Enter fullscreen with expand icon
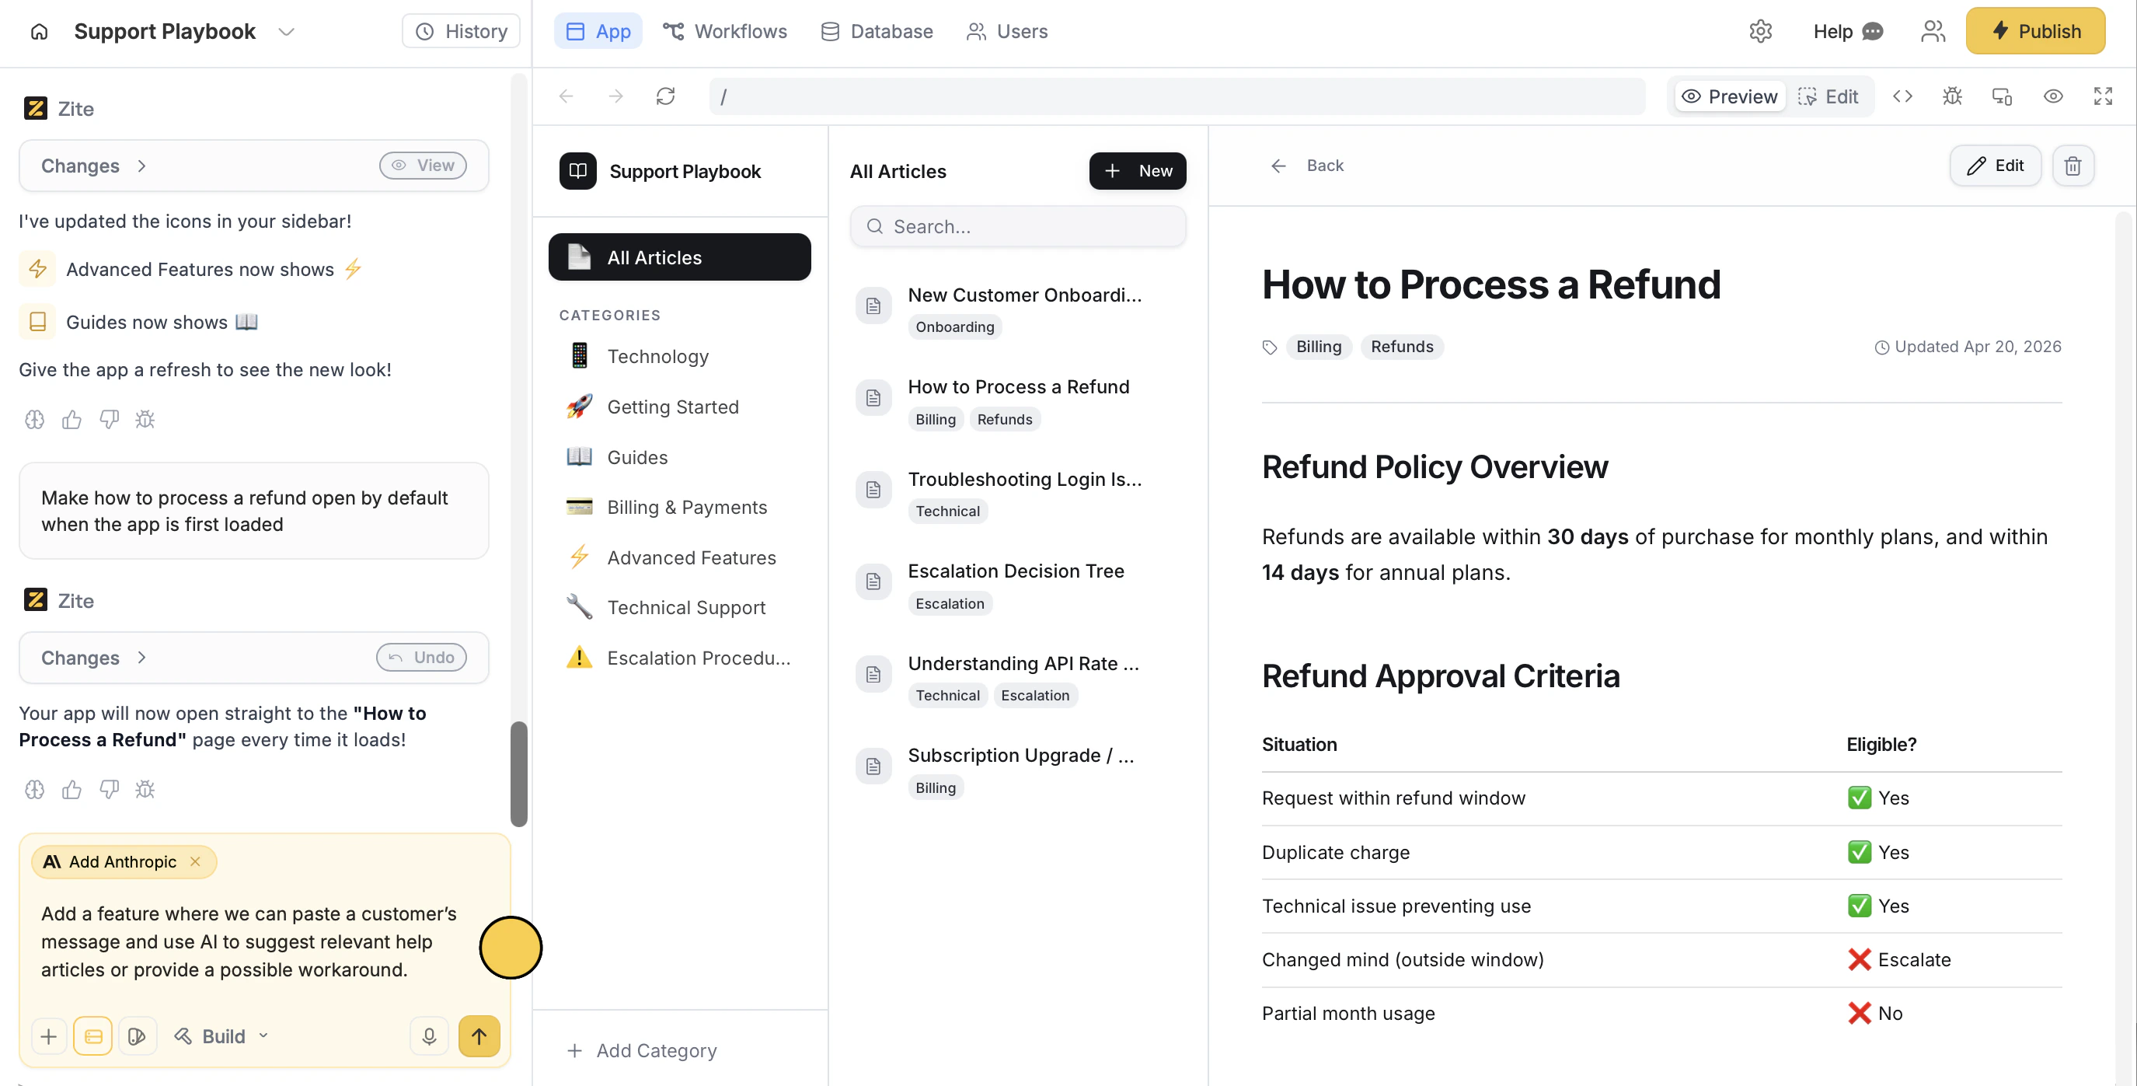 coord(2102,96)
